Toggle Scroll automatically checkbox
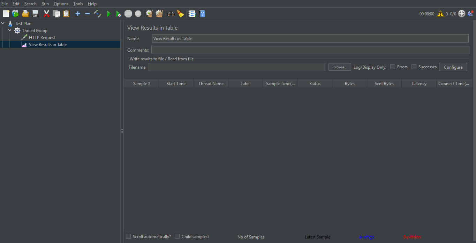The image size is (476, 243). (128, 236)
